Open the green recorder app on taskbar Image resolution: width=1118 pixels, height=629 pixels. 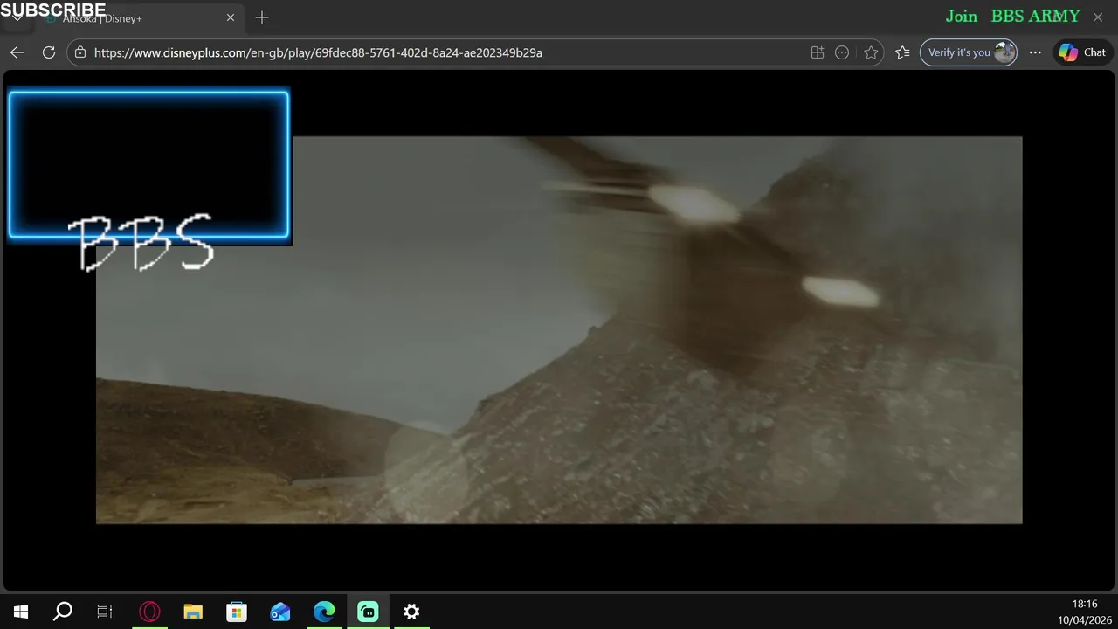point(368,612)
